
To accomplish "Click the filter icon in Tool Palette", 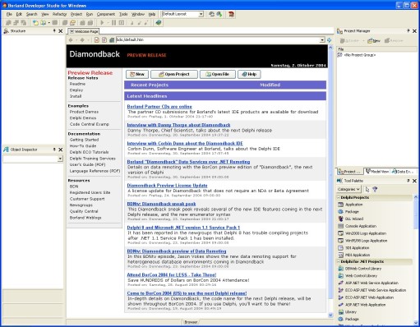I will tap(375, 189).
